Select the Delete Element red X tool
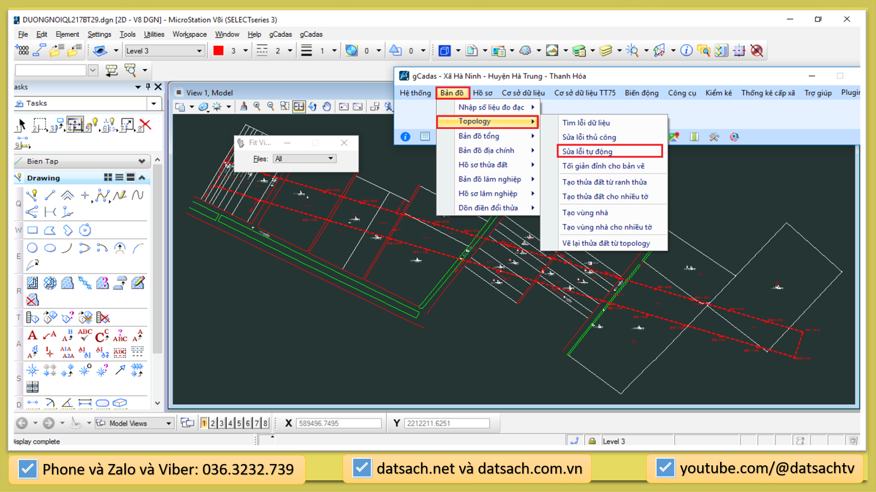The width and height of the screenshot is (876, 492). 145,125
